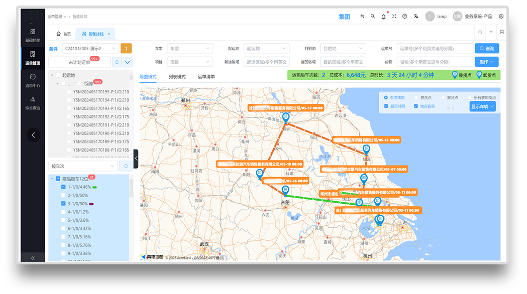527x294 pixels.
Task: Click the 运单号 input field
Action: pyautogui.click(x=434, y=49)
